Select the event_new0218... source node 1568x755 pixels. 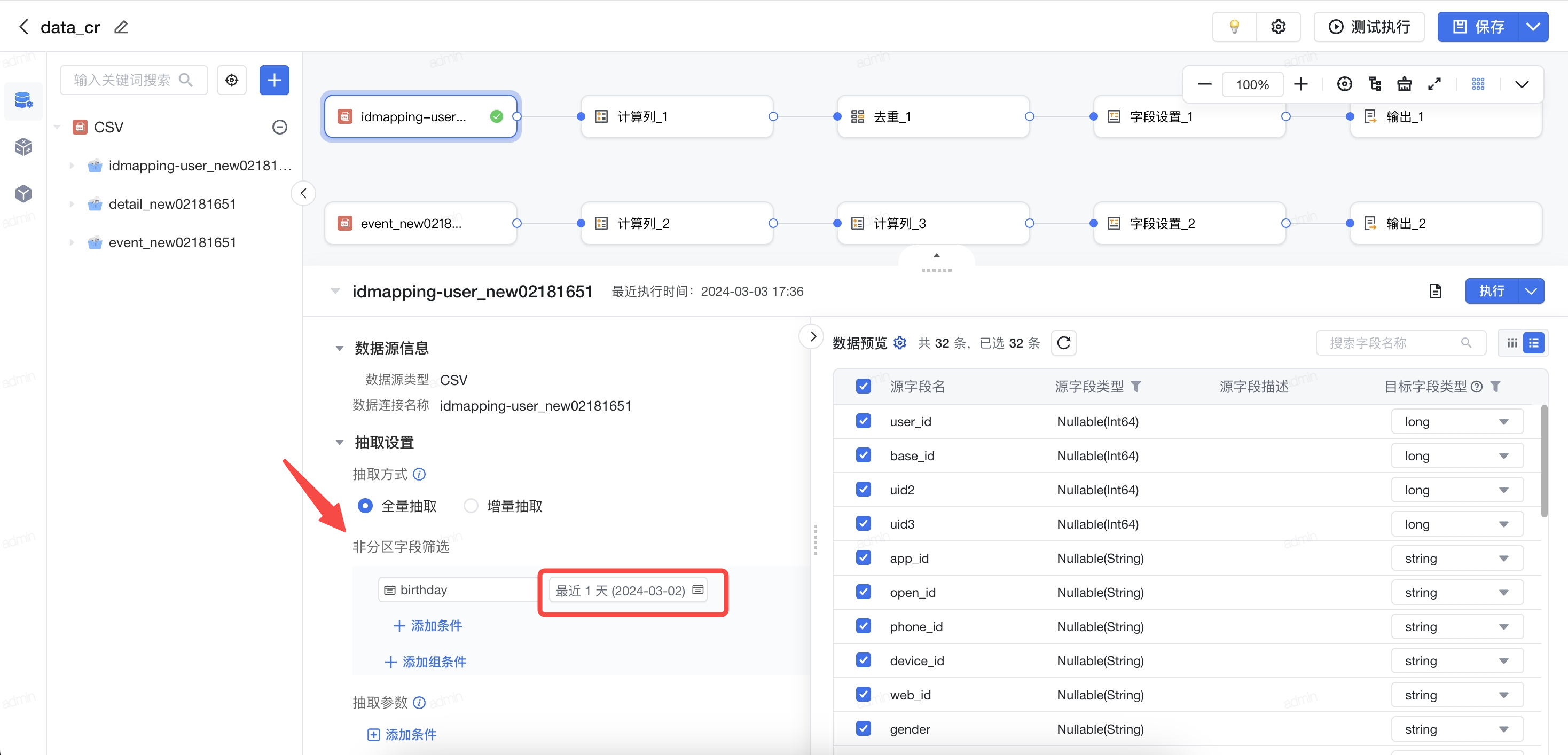(421, 223)
